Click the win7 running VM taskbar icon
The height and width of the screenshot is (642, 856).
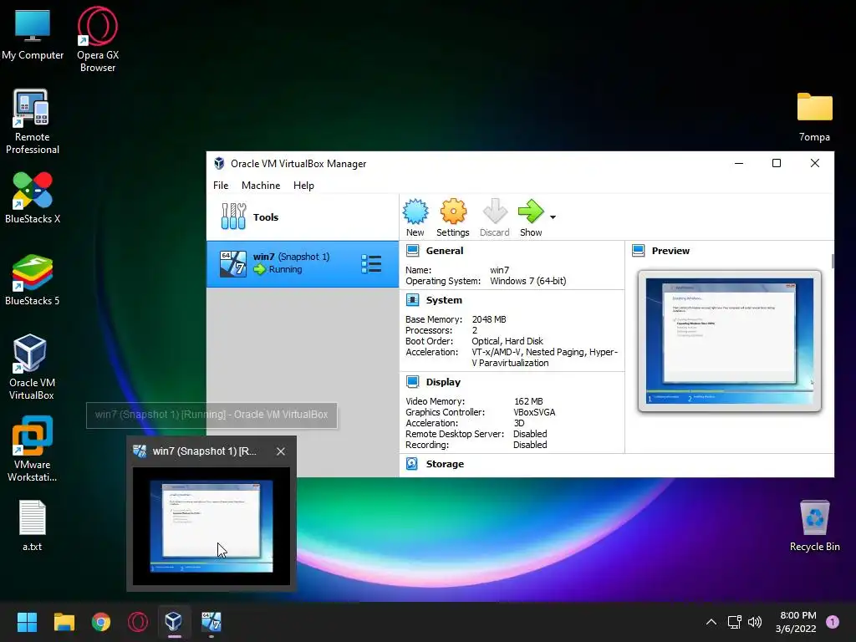point(211,622)
